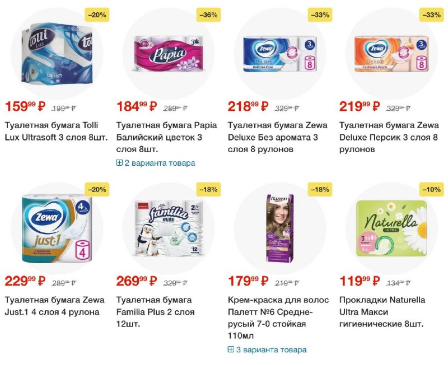Click the –36% discount badge on Papia
The width and height of the screenshot is (448, 365).
[x=208, y=15]
